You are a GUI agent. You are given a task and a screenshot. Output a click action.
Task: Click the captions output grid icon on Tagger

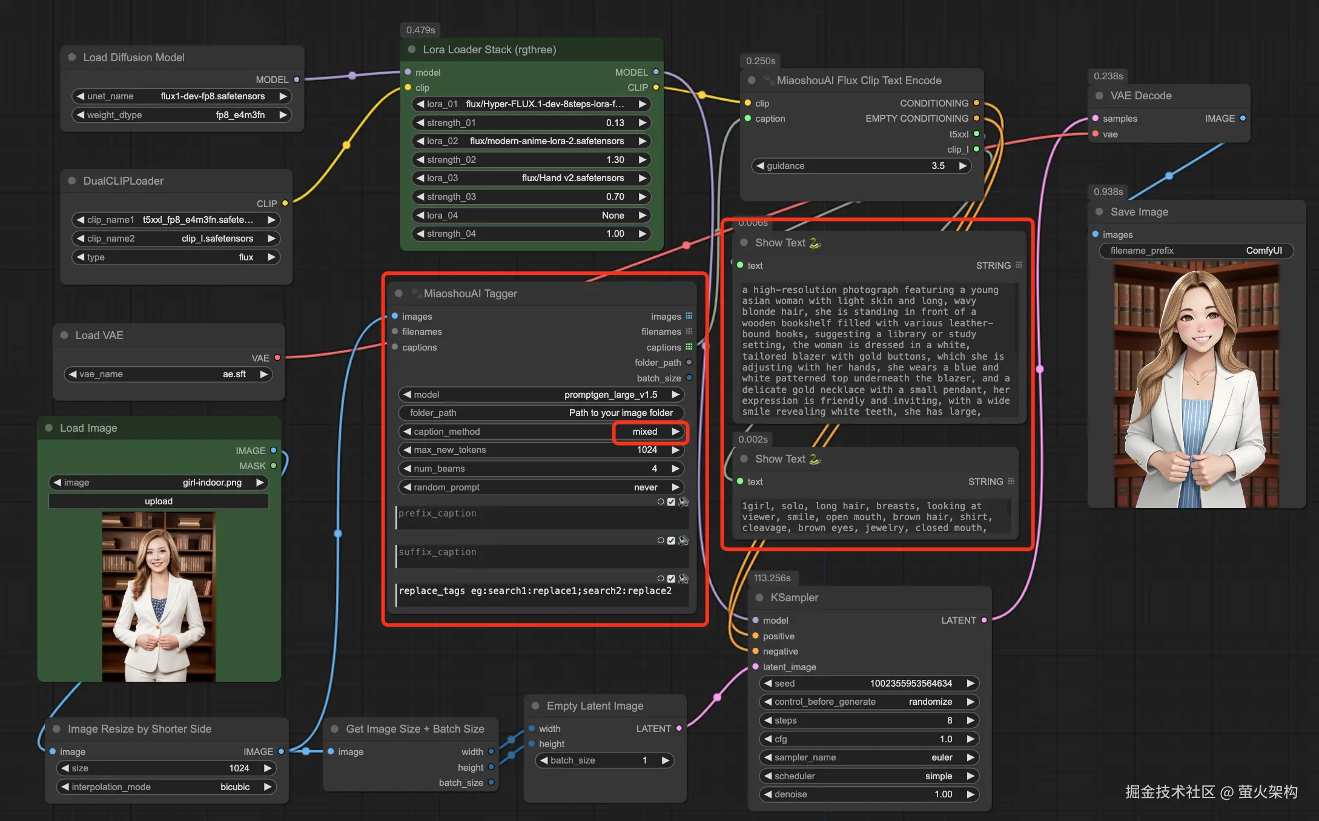(x=689, y=347)
